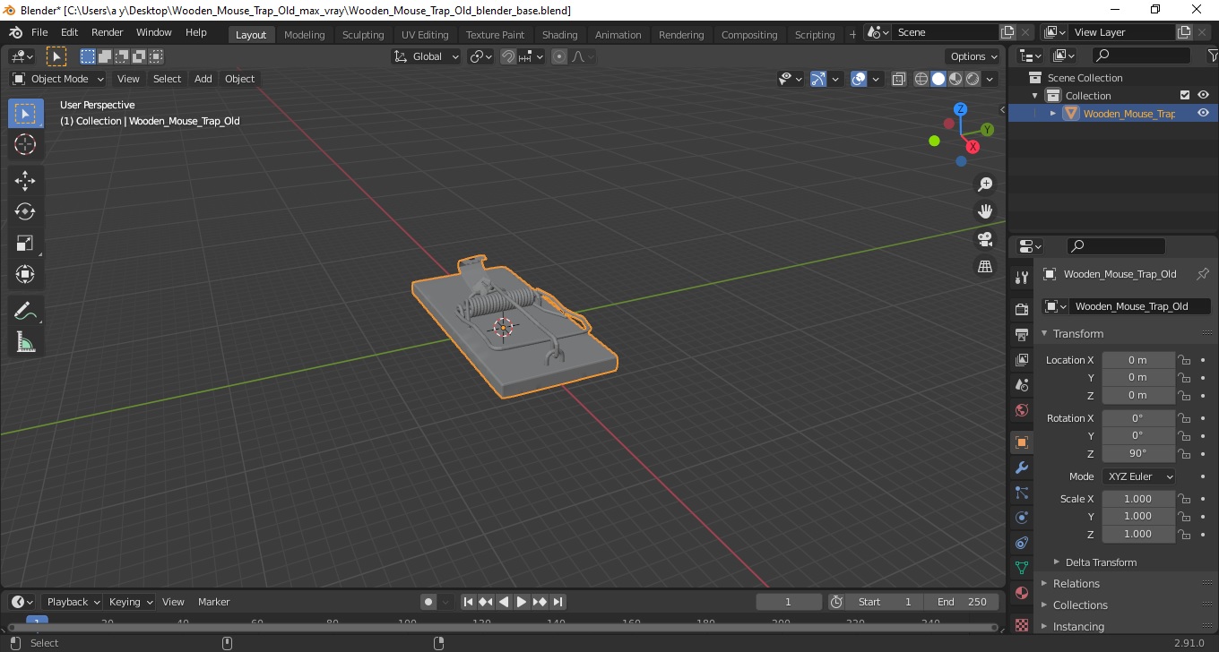Open the Tool properties tab
This screenshot has height=652, width=1219.
tap(1021, 277)
